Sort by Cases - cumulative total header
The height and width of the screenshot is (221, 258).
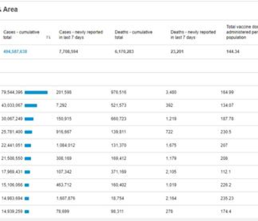pos(21,35)
